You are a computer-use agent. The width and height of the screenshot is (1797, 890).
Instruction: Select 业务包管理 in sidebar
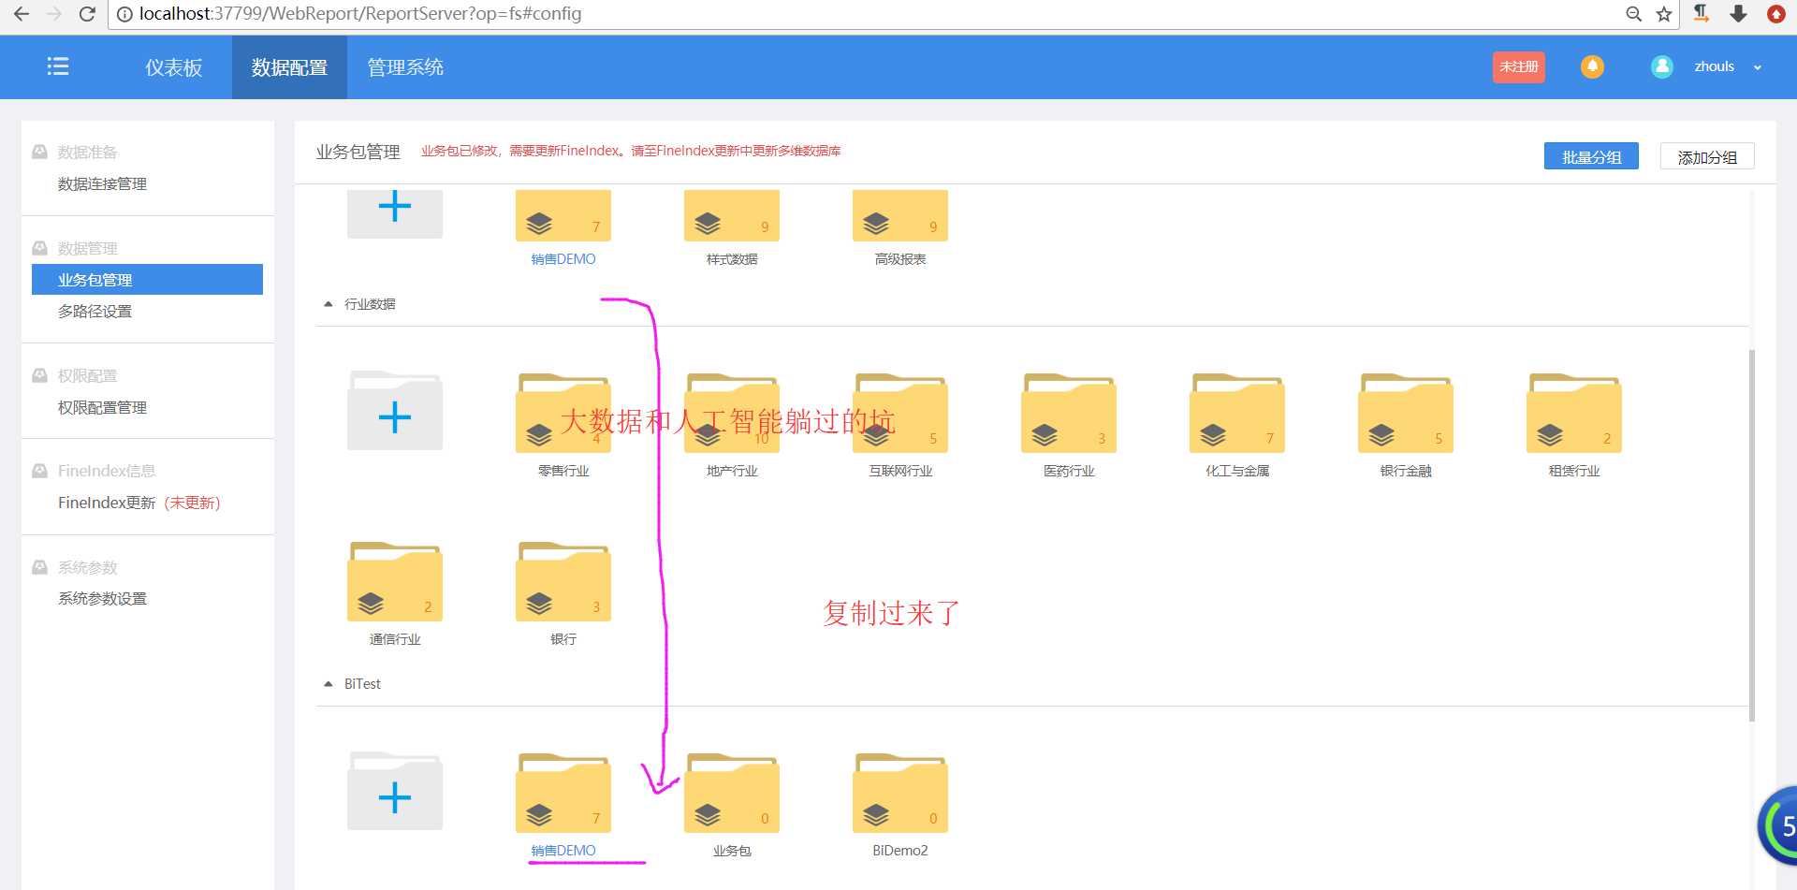point(147,279)
